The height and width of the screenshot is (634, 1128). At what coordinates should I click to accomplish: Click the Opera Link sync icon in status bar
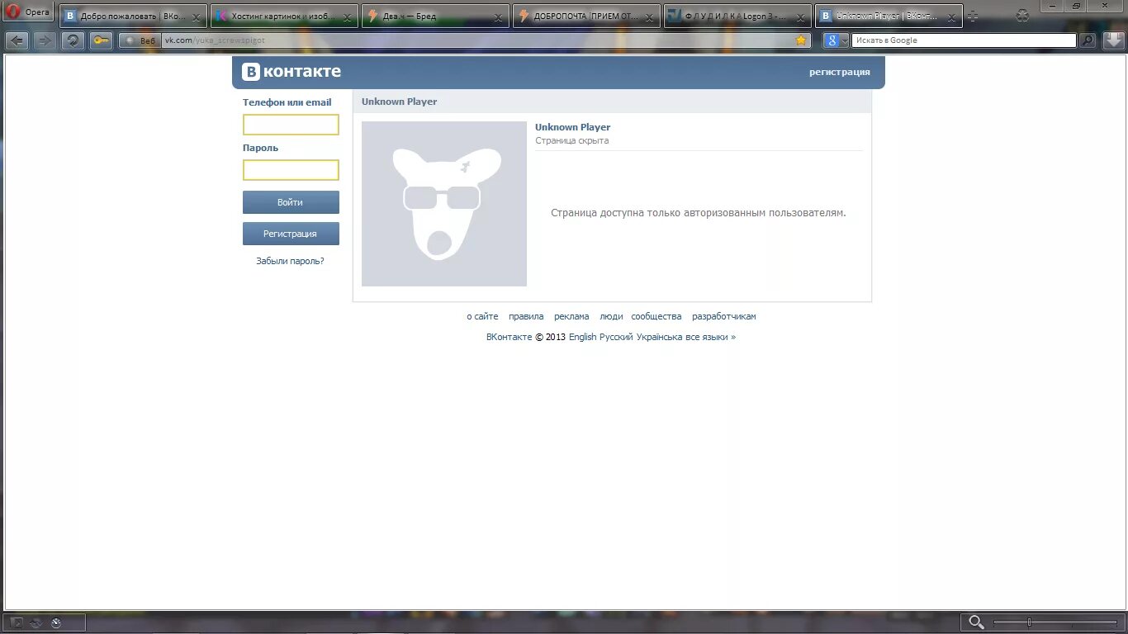[x=36, y=623]
